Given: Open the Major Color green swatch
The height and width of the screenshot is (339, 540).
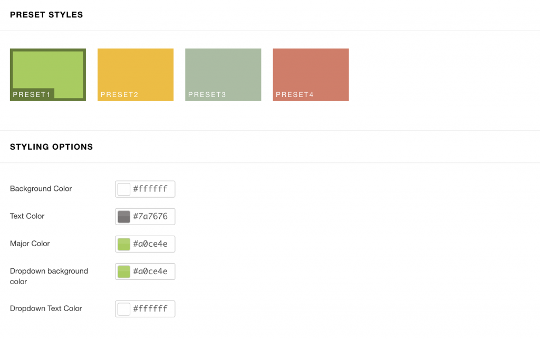Looking at the screenshot, I should [123, 244].
